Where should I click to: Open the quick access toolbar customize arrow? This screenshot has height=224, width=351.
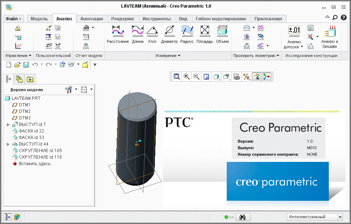(95, 65)
